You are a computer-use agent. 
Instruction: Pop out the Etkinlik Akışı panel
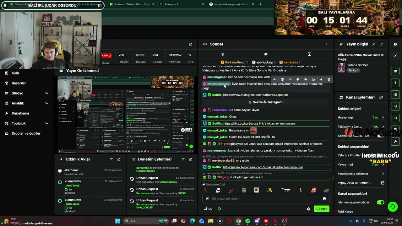click(119, 159)
